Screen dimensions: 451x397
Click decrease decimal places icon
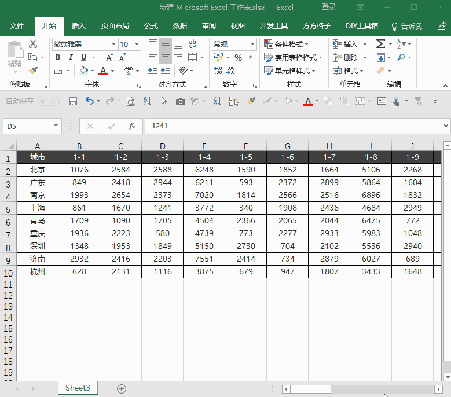230,71
